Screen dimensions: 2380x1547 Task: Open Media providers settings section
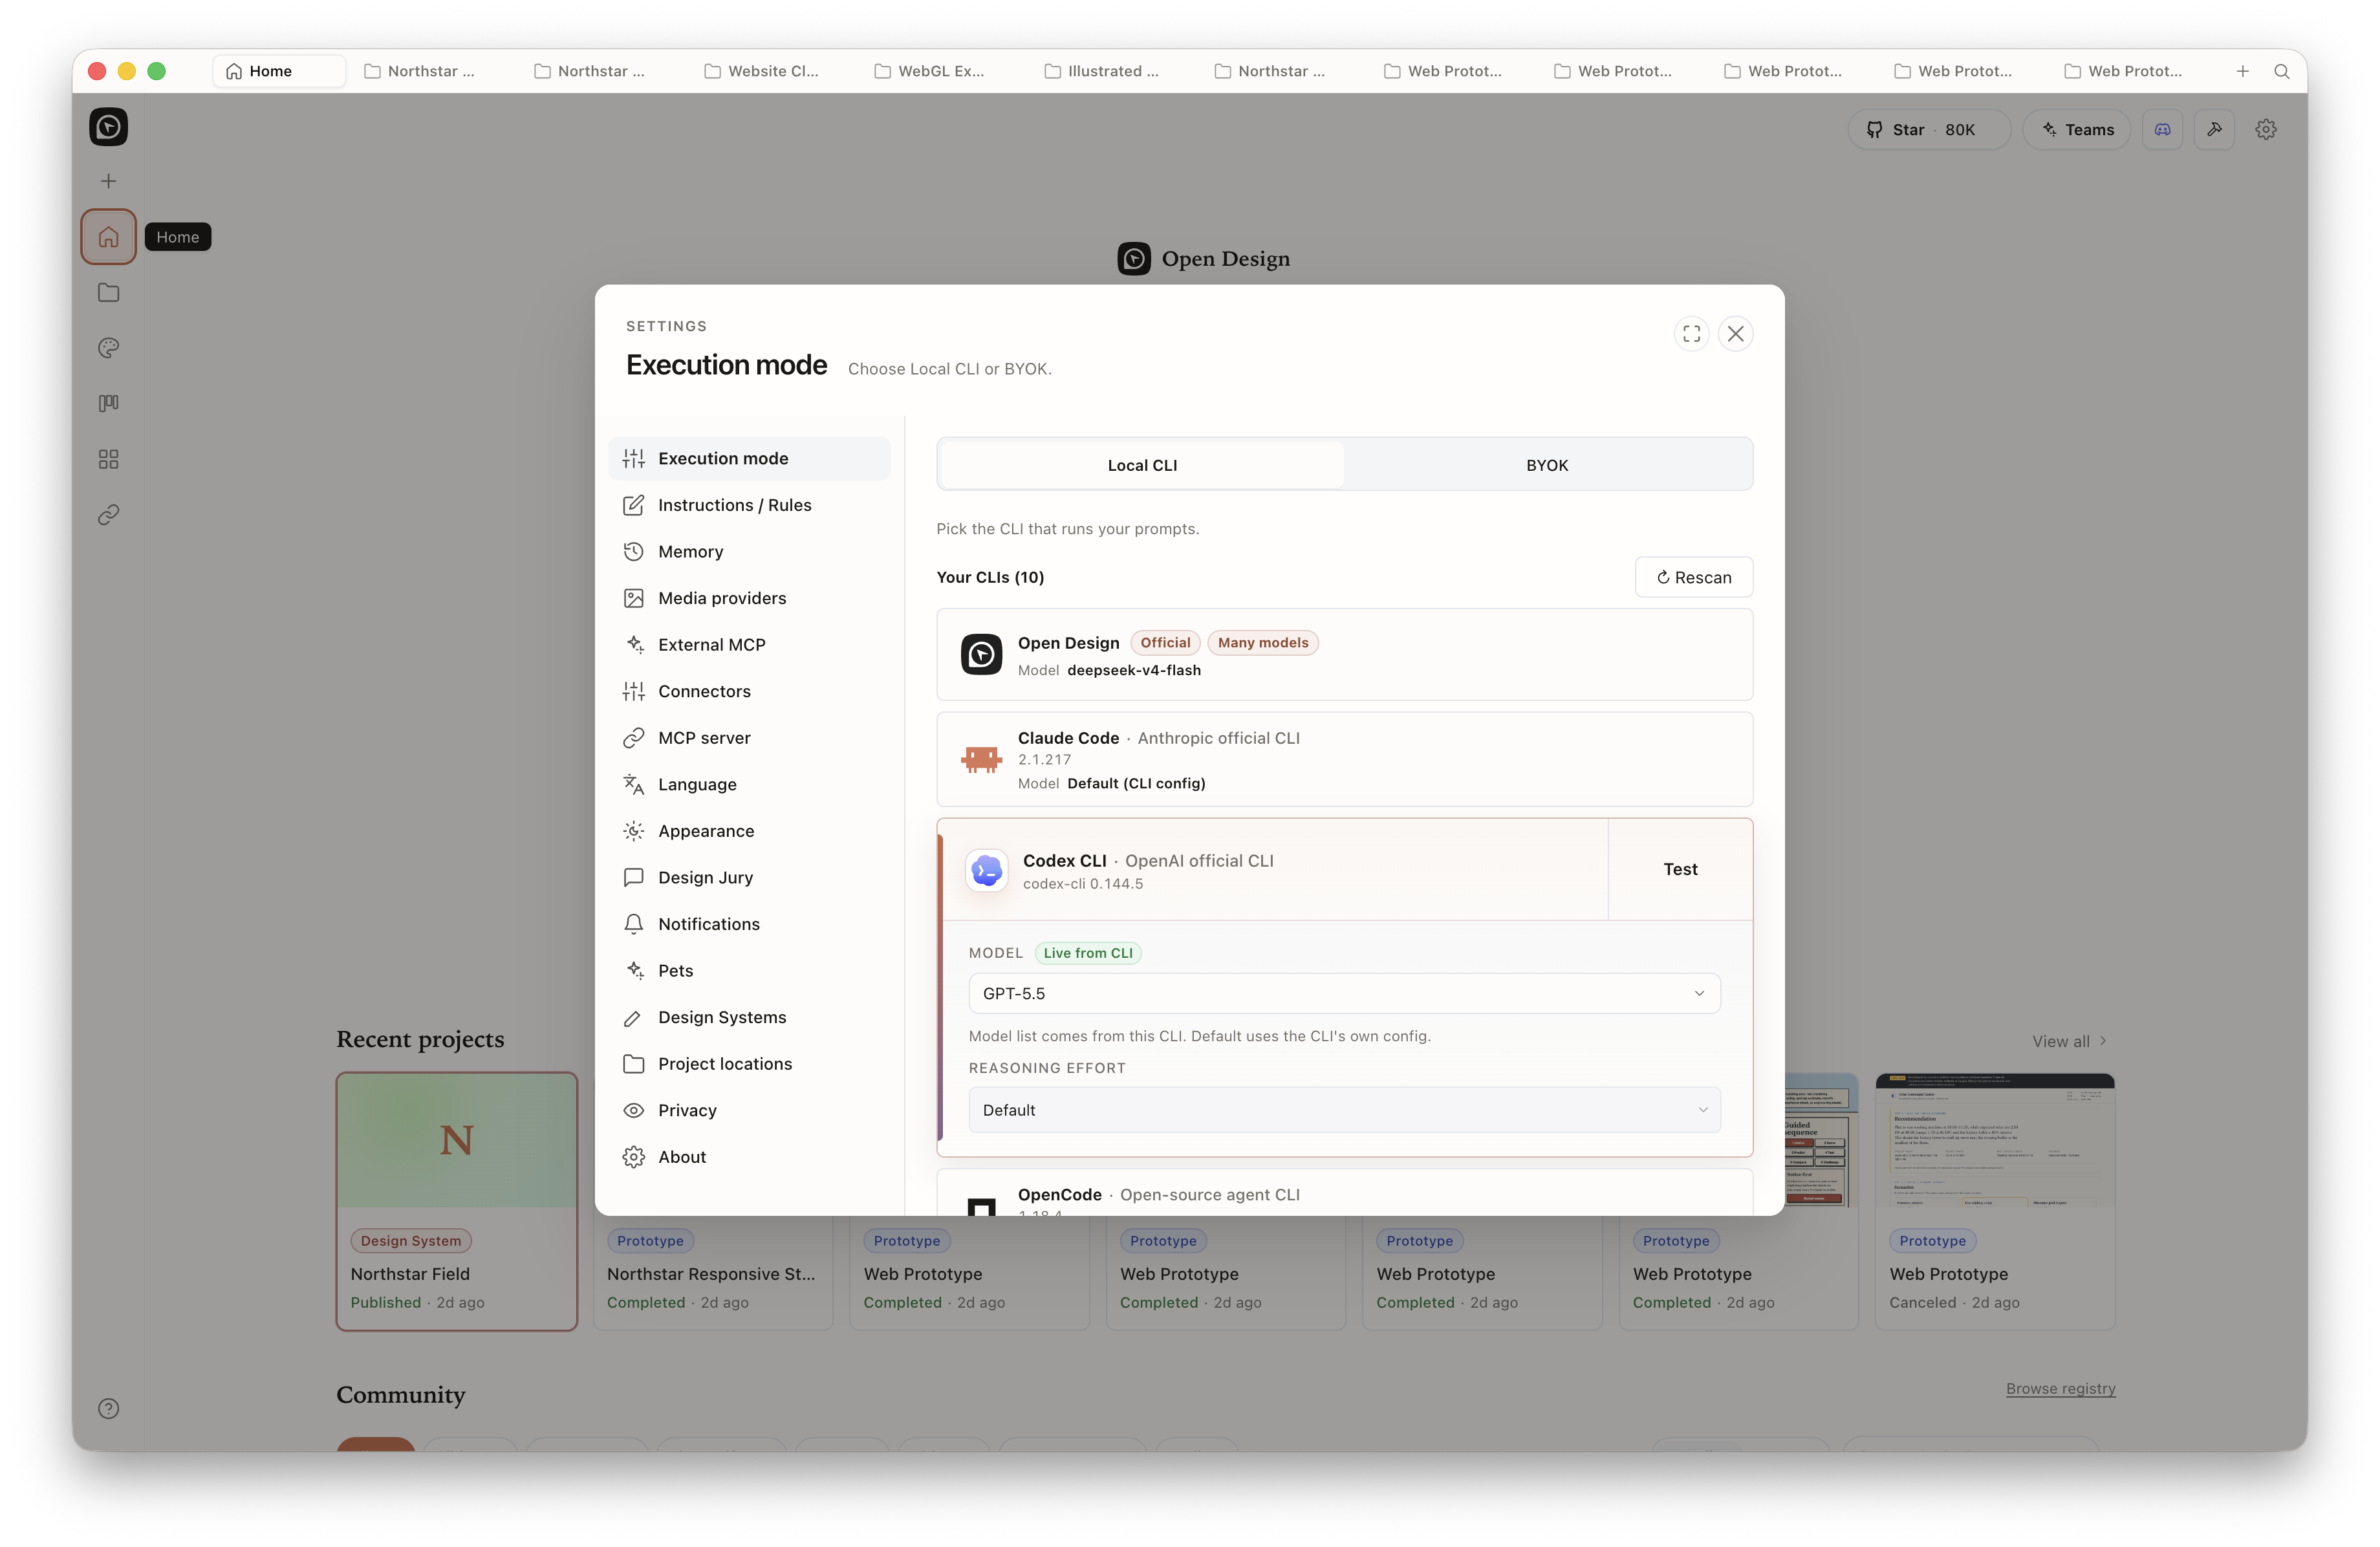(x=749, y=599)
